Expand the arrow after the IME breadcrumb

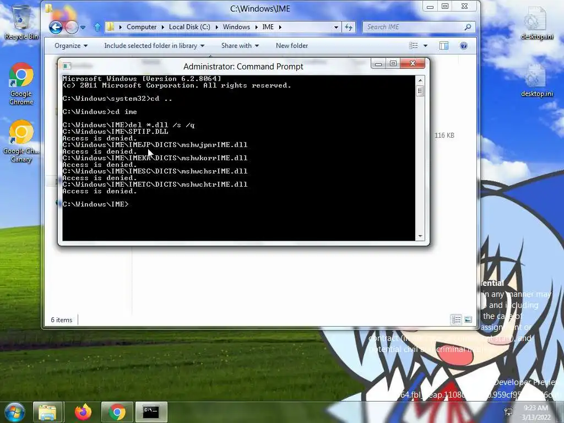tap(280, 27)
